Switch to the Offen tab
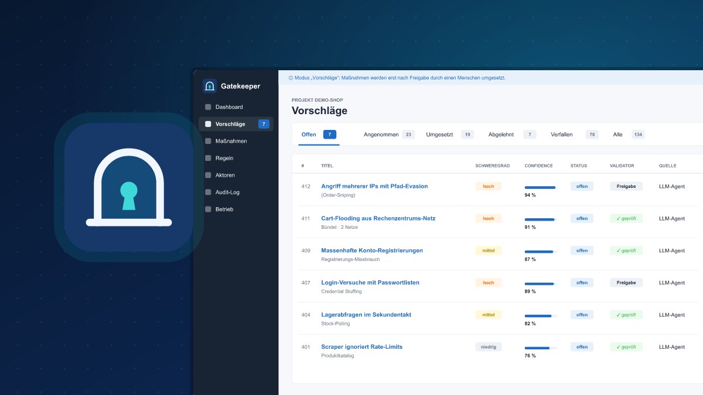This screenshot has height=395, width=703. click(x=319, y=135)
